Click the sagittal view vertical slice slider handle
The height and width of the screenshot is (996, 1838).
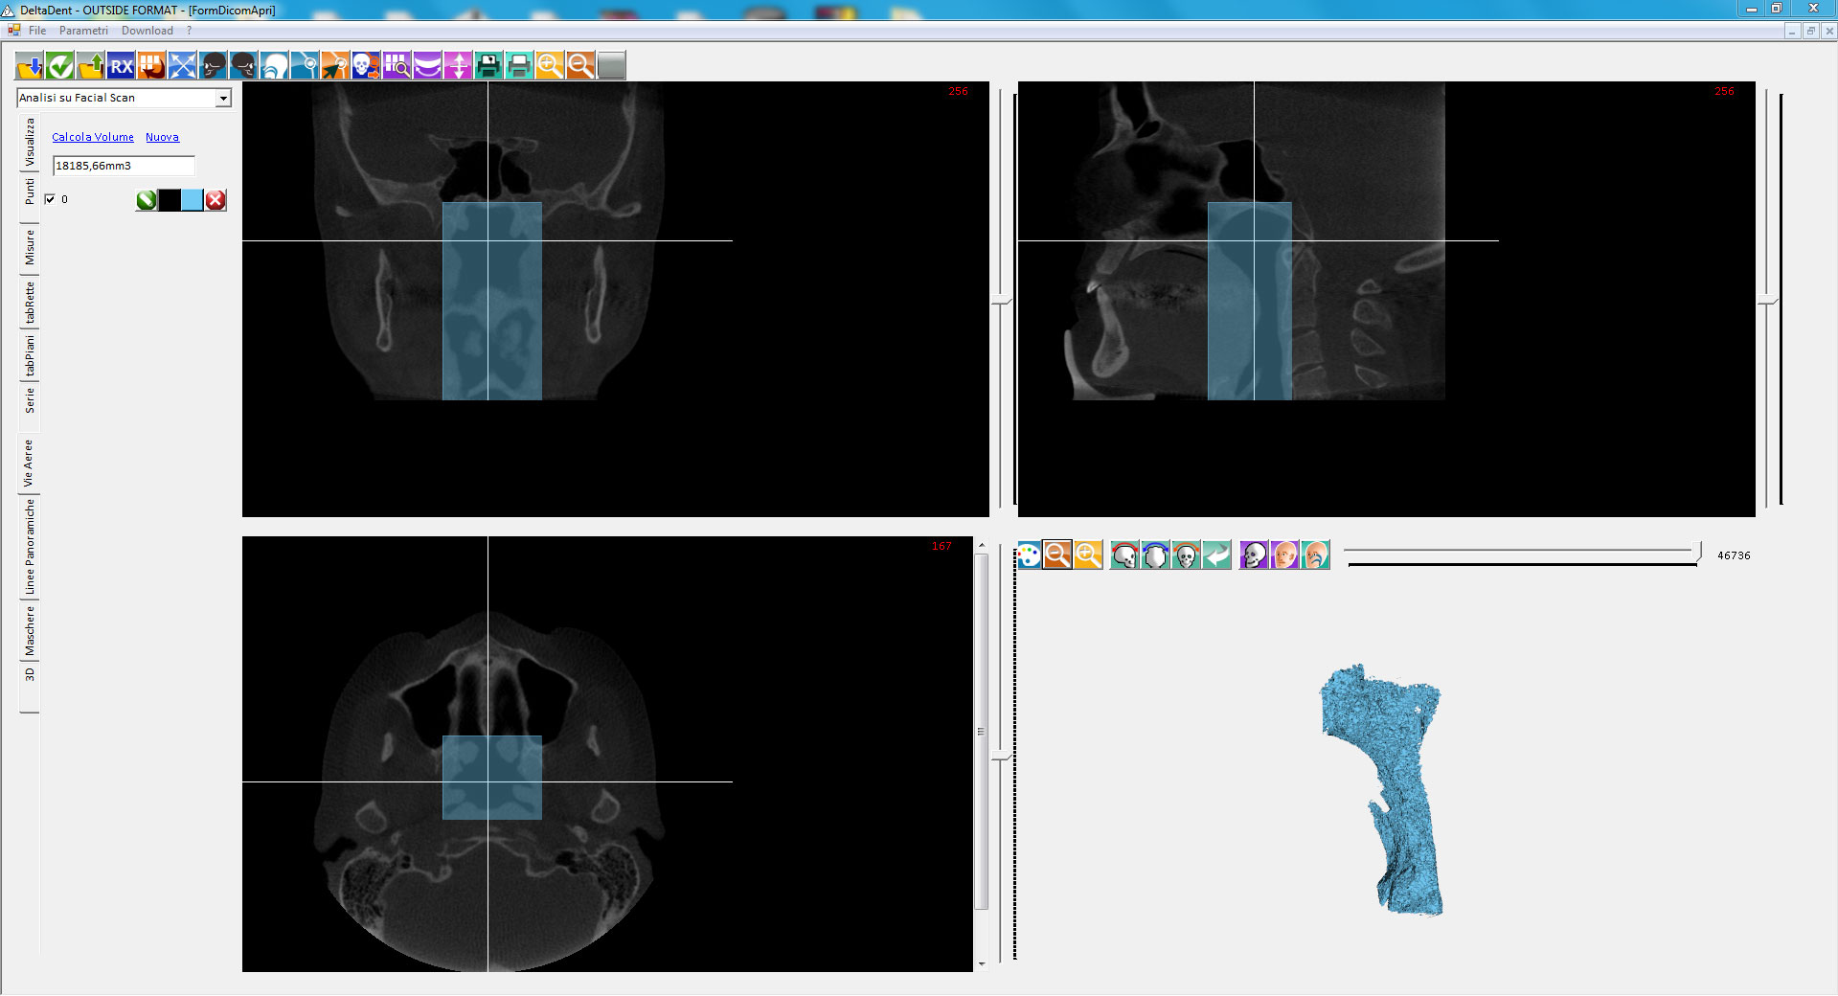point(1767,302)
